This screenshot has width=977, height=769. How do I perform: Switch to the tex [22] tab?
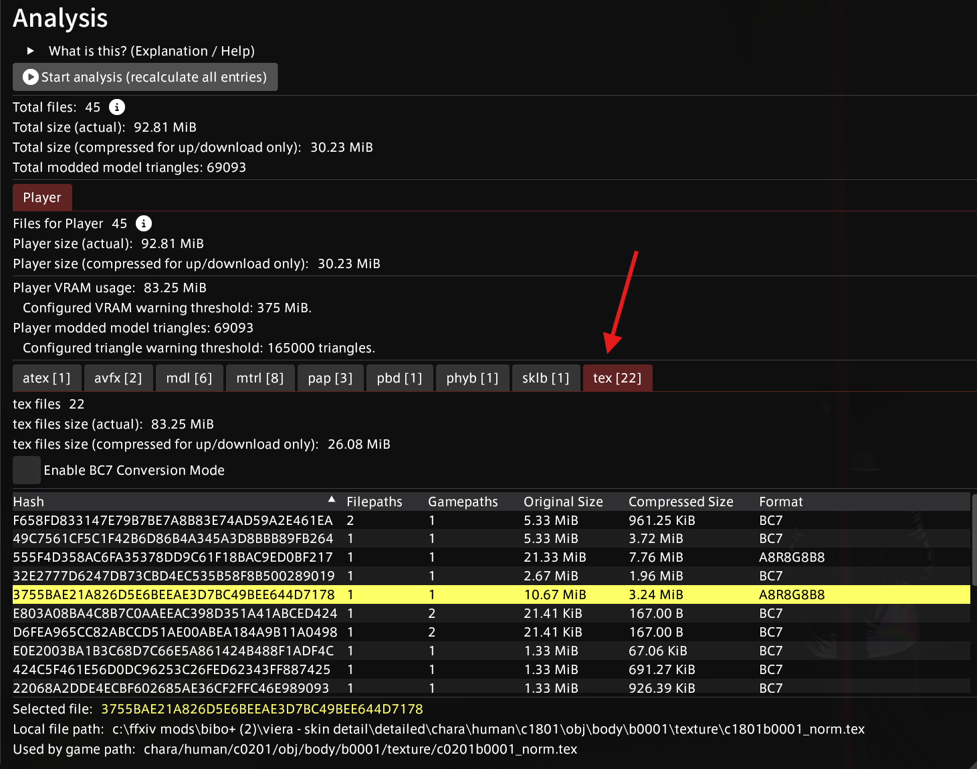click(x=617, y=378)
